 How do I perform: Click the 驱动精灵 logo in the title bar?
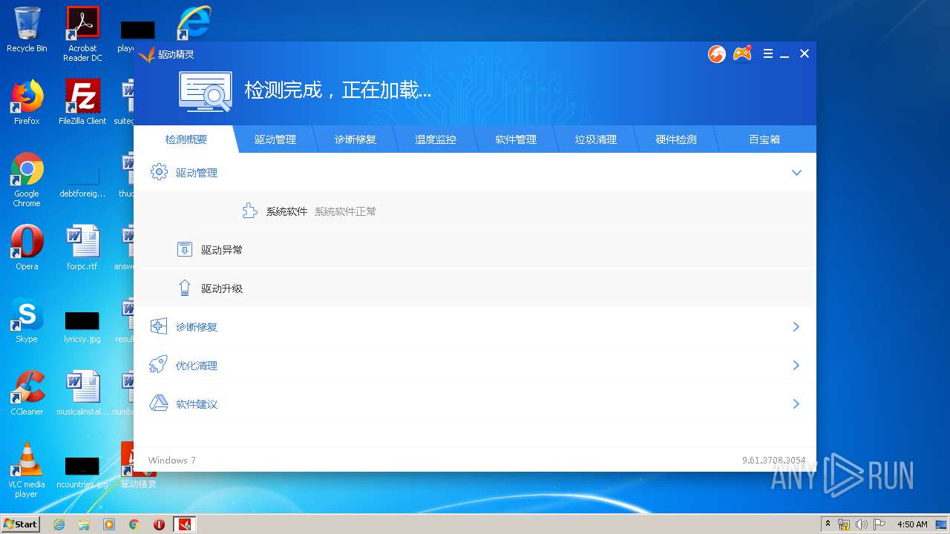pos(166,55)
